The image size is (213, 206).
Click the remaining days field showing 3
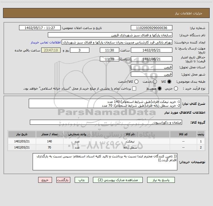point(80,50)
